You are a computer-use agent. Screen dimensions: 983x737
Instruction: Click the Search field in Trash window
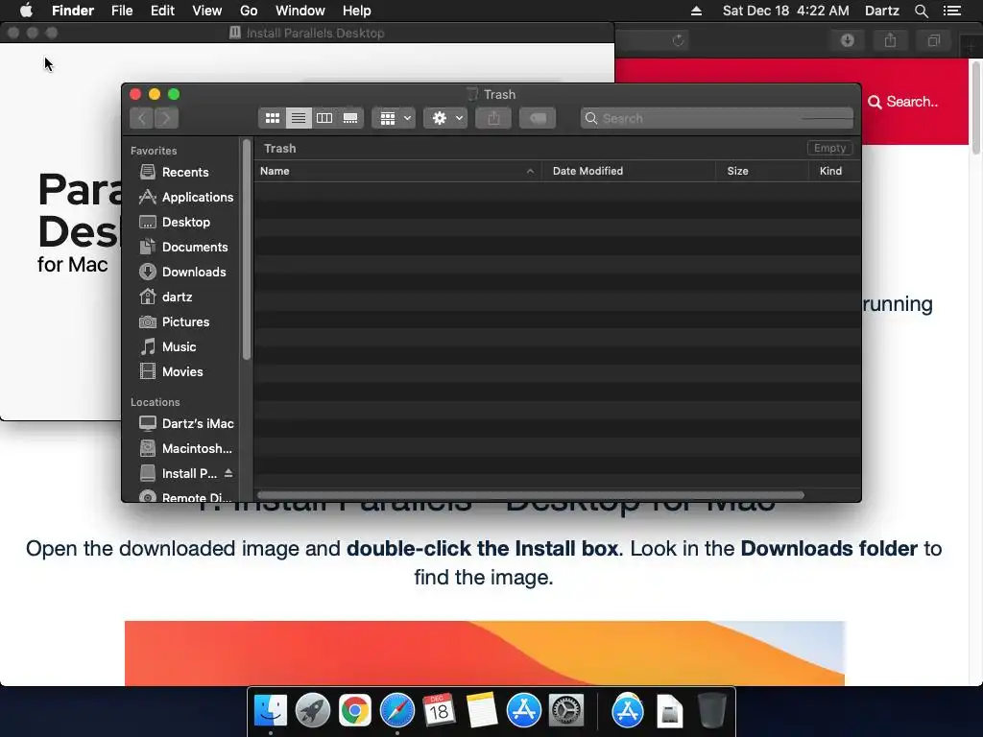(x=717, y=118)
